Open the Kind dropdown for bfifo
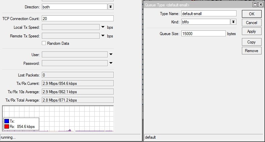 click(x=234, y=22)
